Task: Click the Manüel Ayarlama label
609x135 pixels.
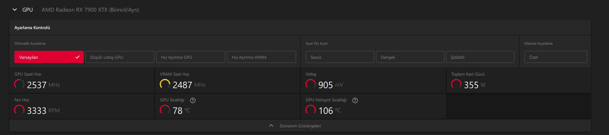Action: click(538, 43)
